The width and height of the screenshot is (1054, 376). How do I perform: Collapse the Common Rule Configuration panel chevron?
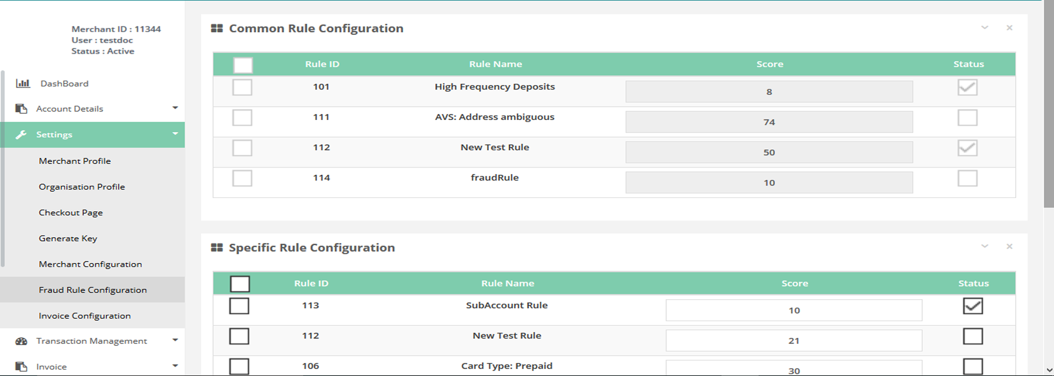(x=985, y=28)
